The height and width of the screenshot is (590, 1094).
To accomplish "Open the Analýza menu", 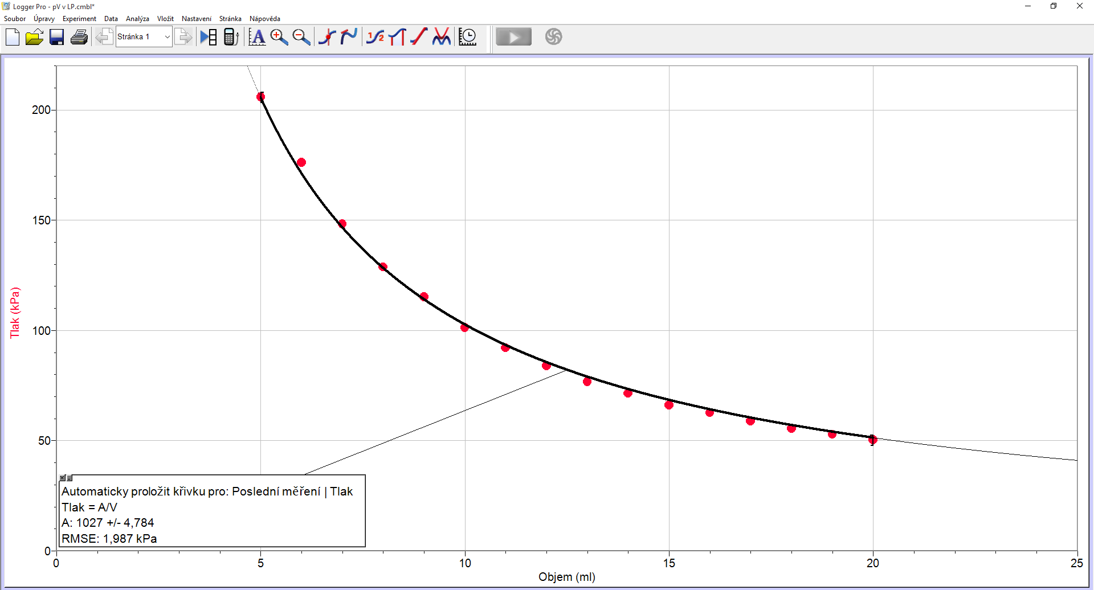I will click(137, 19).
